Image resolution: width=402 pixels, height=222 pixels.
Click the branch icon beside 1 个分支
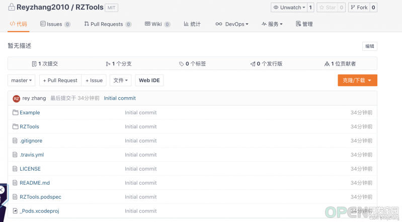[x=108, y=64]
